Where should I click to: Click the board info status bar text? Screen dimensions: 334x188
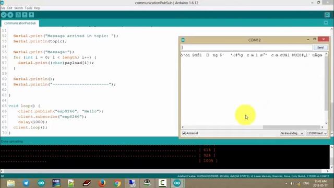click(x=253, y=177)
